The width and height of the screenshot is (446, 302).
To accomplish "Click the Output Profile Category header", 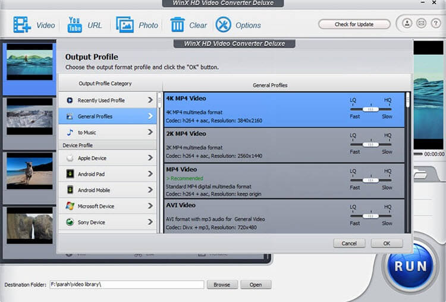I will (105, 83).
